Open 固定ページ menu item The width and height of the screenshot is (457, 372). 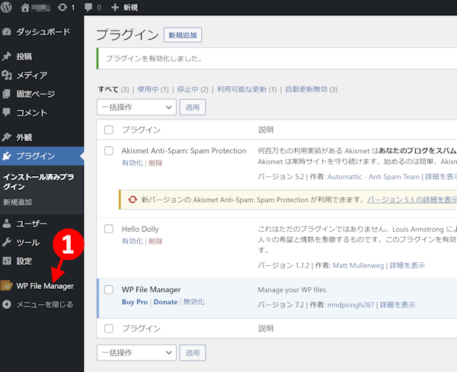tap(36, 94)
